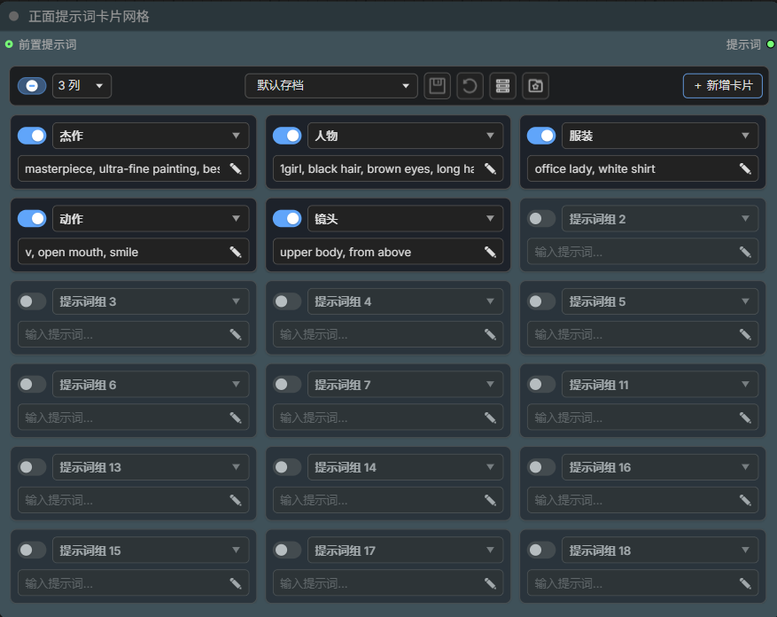Screen dimensions: 777x617
Task: Open the 提示词组 17 title dropdown
Action: click(x=406, y=550)
